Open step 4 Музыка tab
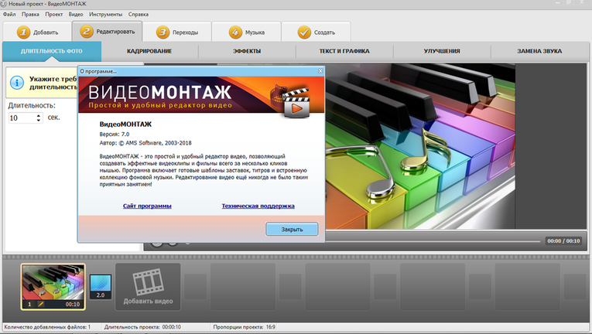592x334 pixels. [x=246, y=32]
